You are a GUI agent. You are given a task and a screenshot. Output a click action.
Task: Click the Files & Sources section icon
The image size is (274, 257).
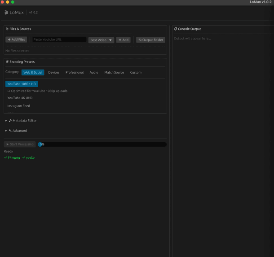point(7,29)
